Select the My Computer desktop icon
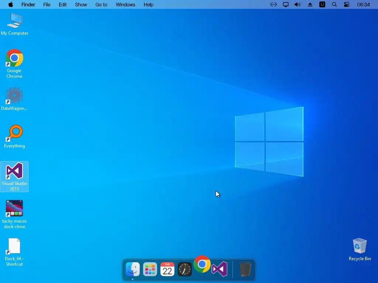 pos(14,24)
